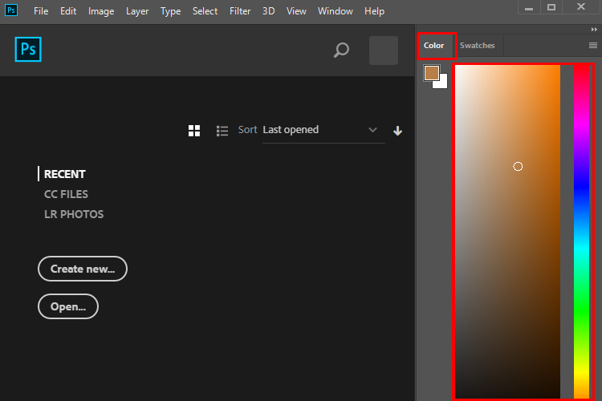Minimize the Photoshop window
Screen dimensions: 602x401
coord(529,7)
